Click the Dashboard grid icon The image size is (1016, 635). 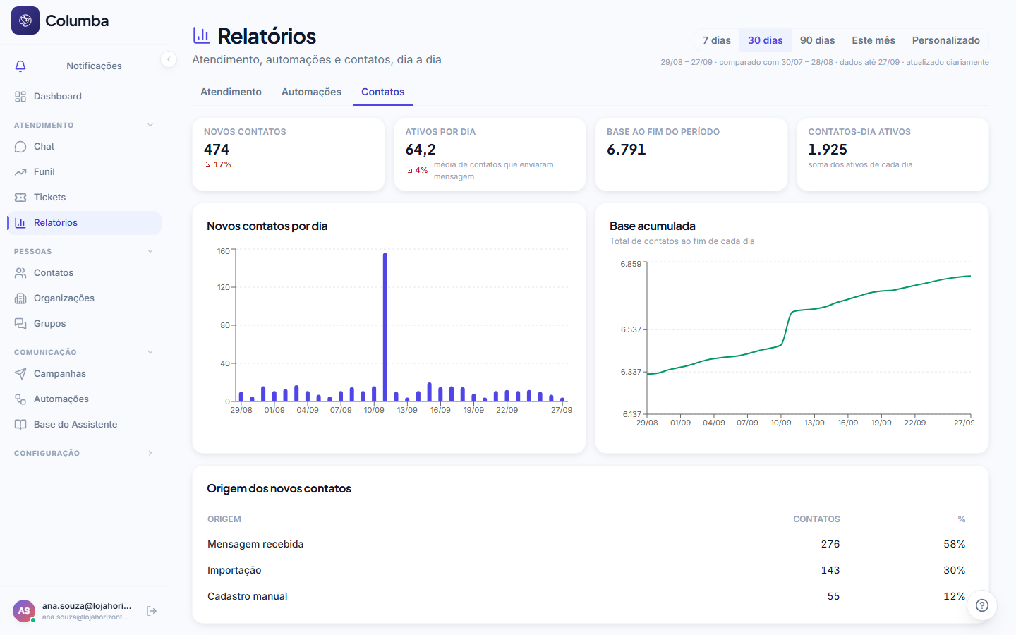(x=20, y=97)
